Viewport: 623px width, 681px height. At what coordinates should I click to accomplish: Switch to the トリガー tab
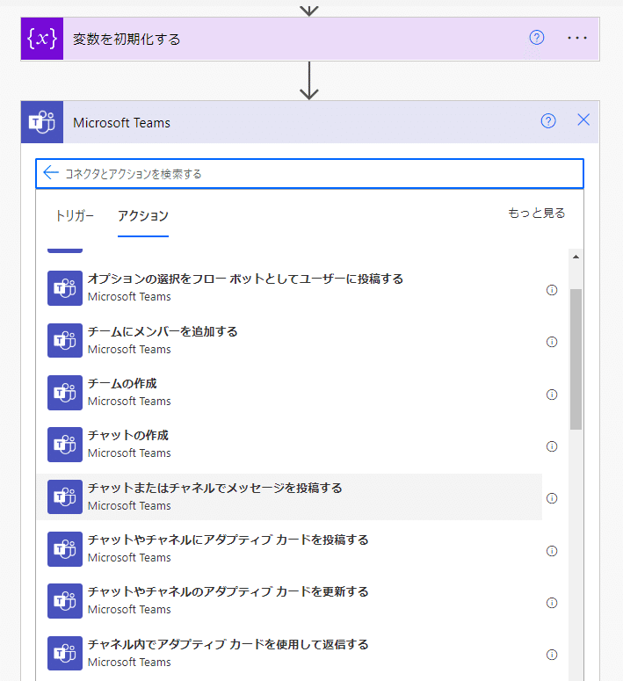pos(75,216)
